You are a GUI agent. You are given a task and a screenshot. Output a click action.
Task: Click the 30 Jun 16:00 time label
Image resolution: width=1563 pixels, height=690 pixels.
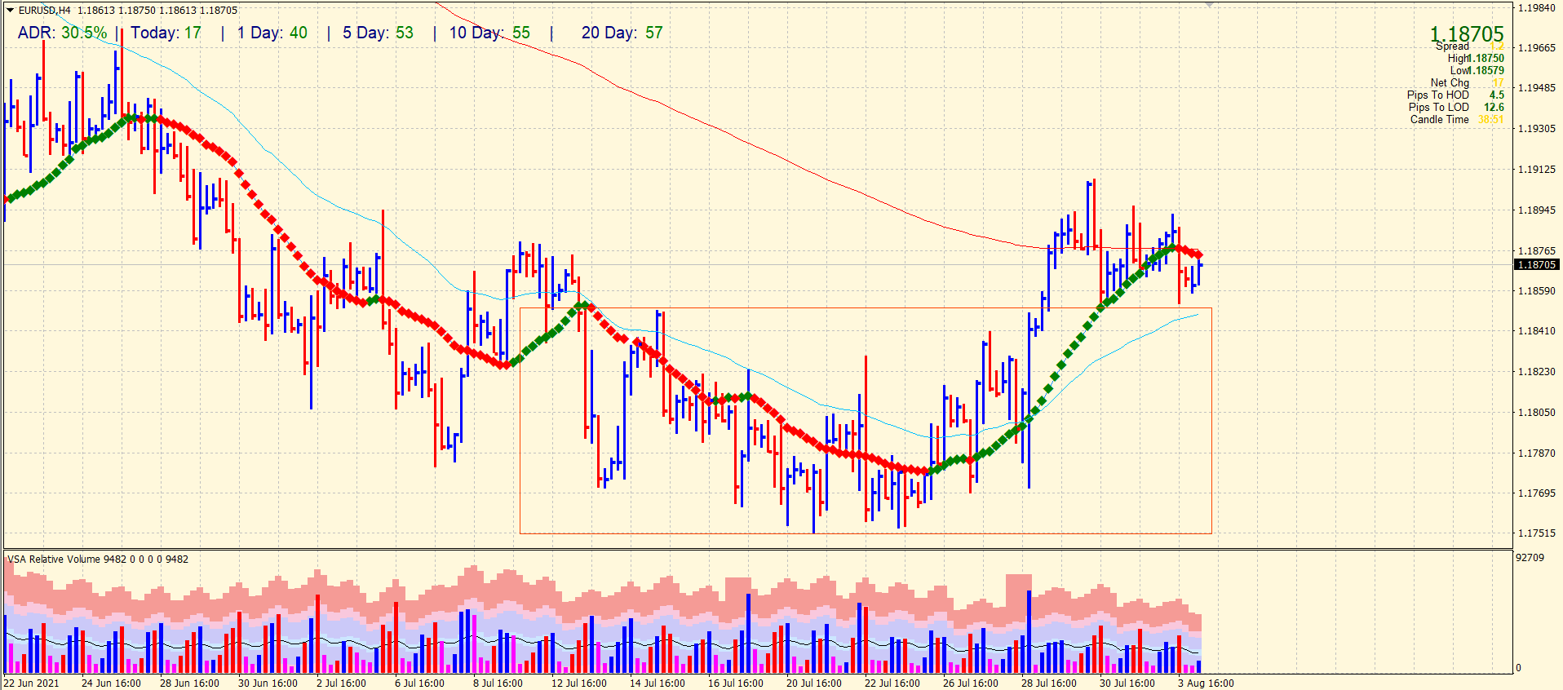[268, 683]
